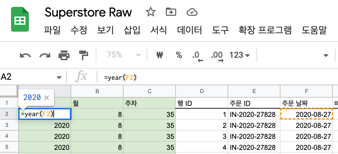Open the 수정 menu
Screen dimensions: 338x154
(x=79, y=30)
